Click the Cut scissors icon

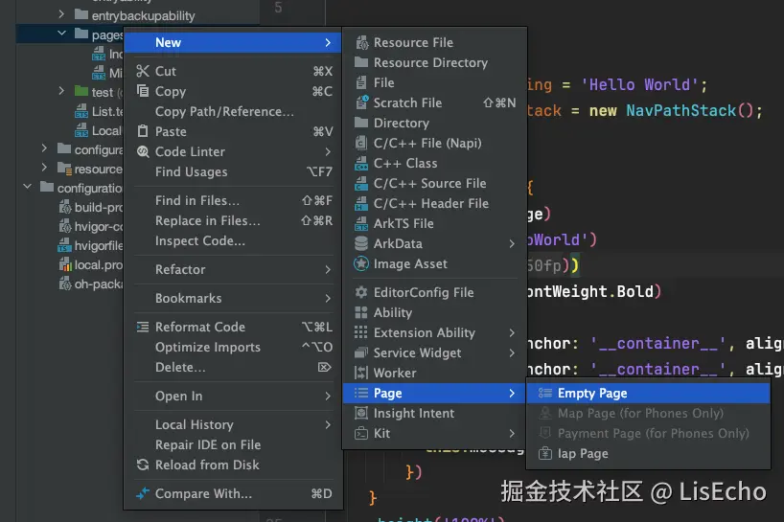(x=143, y=71)
